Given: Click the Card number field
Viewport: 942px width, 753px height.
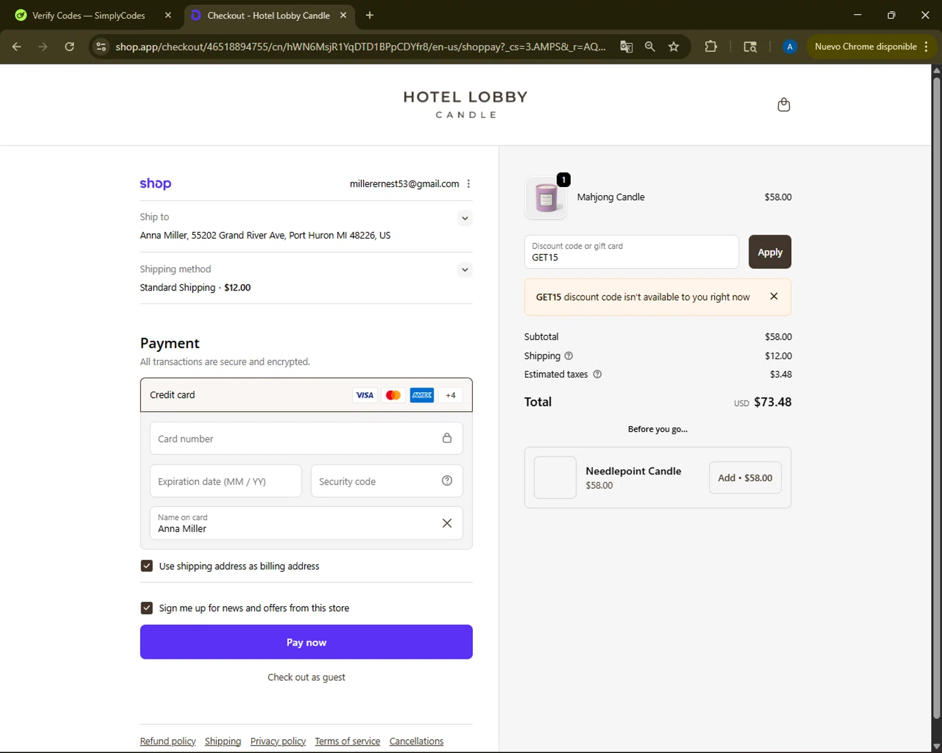Looking at the screenshot, I should (x=306, y=438).
